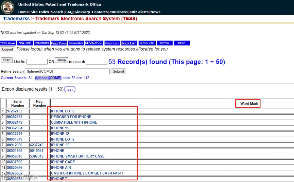Open the FAQ navigation link

69,12
